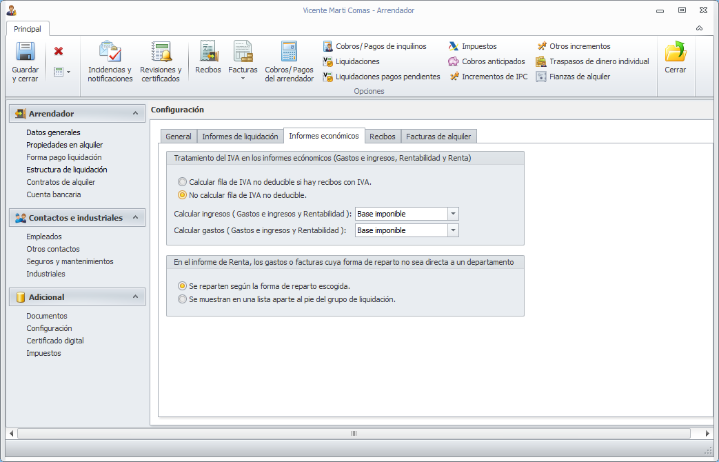719x462 pixels.
Task: Select the Informes económicos tab
Action: (324, 136)
